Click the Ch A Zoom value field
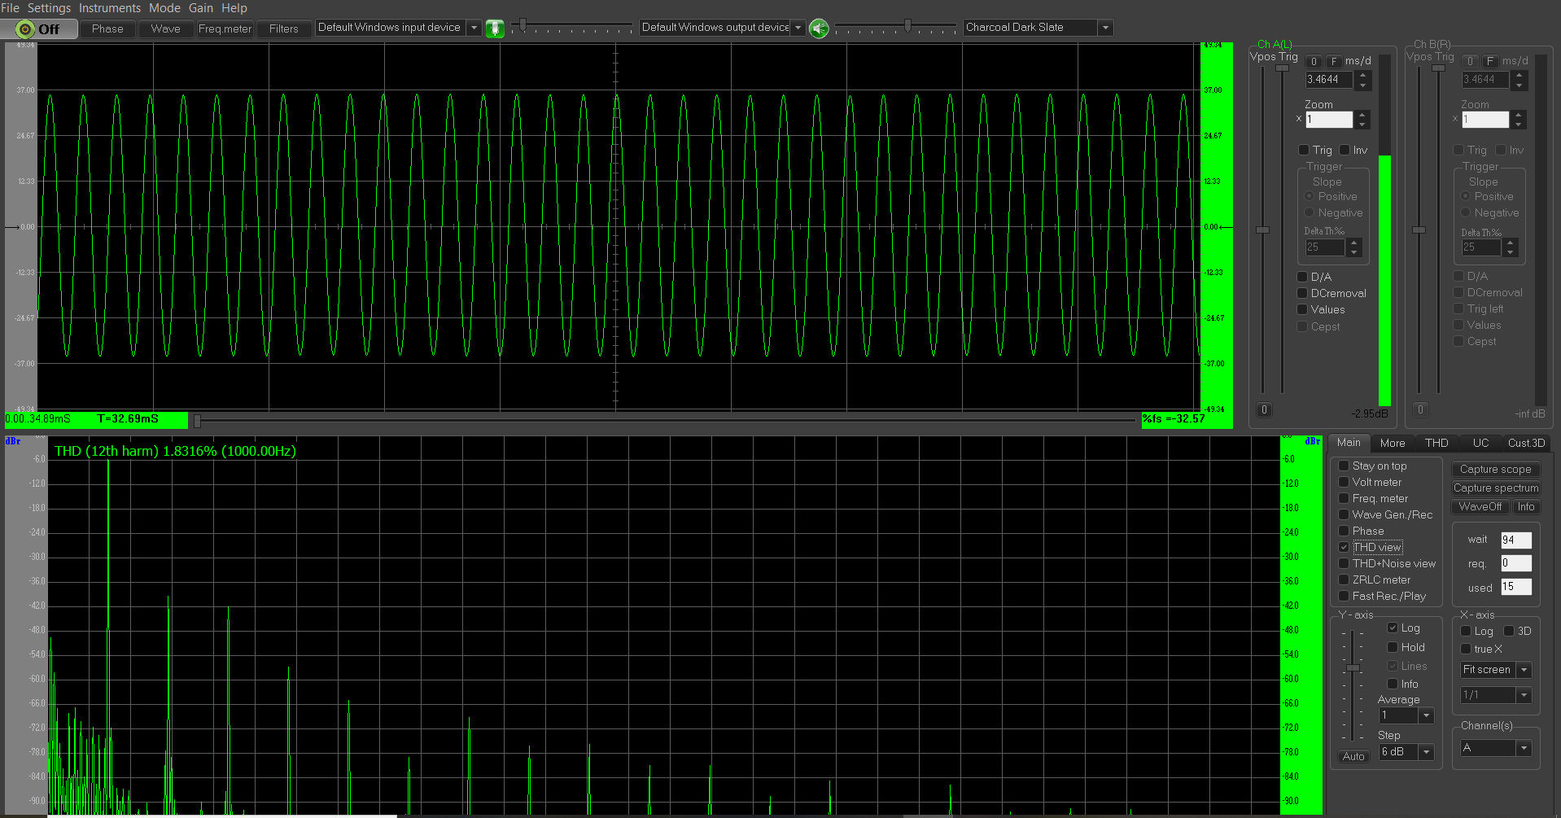Viewport: 1561px width, 818px height. 1329,120
